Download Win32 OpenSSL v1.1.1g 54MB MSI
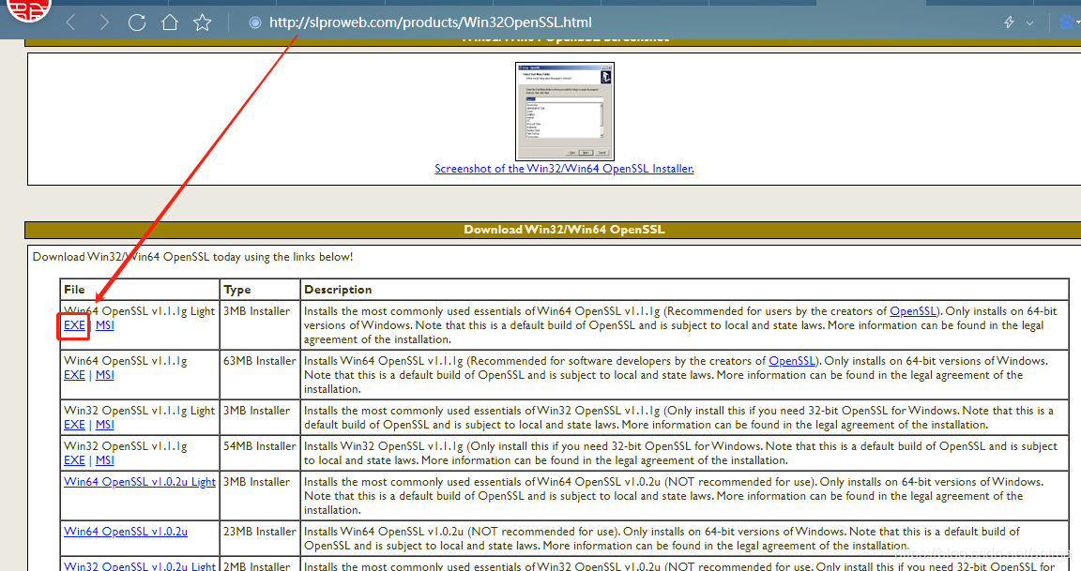1081x571 pixels. 105,460
